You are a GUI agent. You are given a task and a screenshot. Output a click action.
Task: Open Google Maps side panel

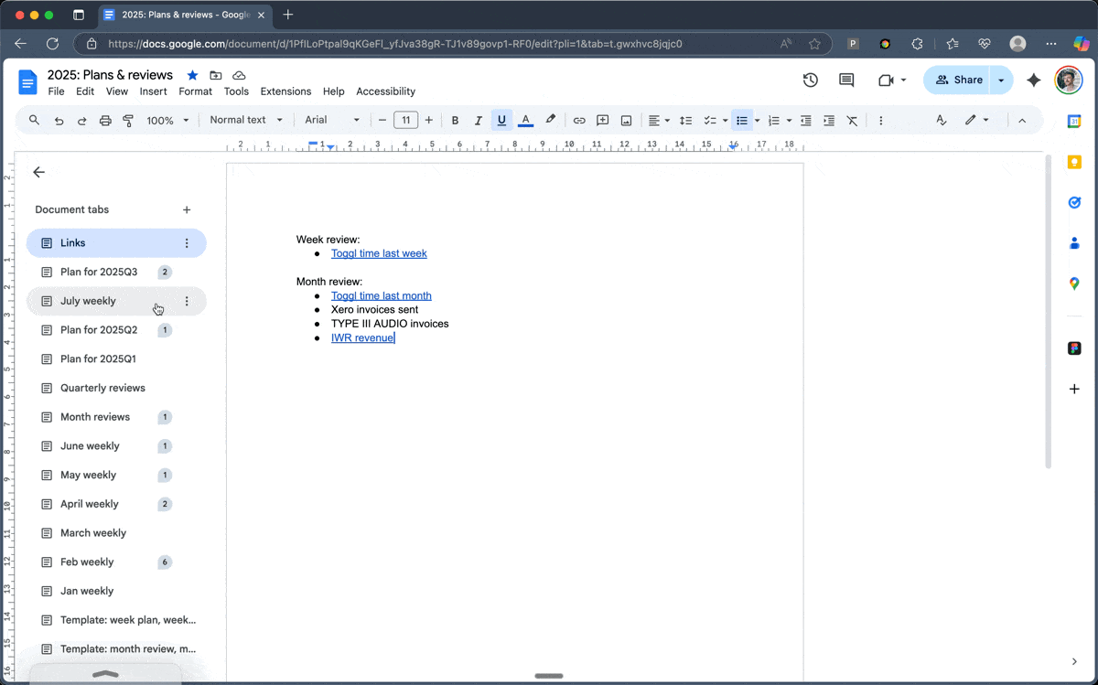click(x=1074, y=284)
